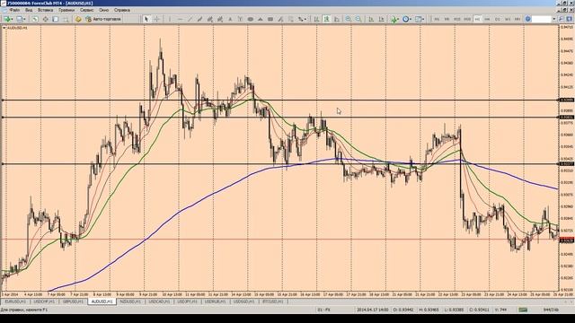Show the Navigator panel
The image size is (575, 323).
[x=56, y=19]
